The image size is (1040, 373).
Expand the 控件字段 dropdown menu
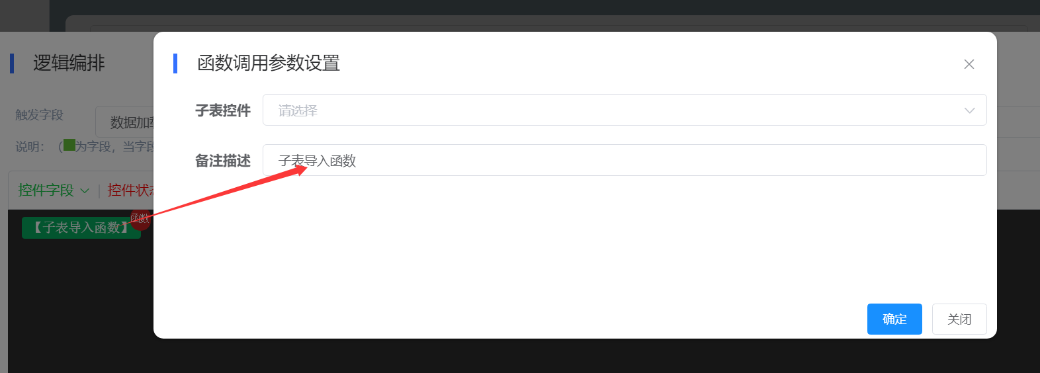click(46, 190)
